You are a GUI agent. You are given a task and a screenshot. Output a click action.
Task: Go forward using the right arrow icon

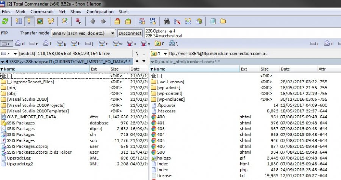tap(103, 21)
